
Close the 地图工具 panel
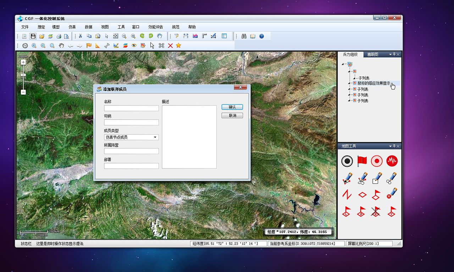pyautogui.click(x=398, y=146)
